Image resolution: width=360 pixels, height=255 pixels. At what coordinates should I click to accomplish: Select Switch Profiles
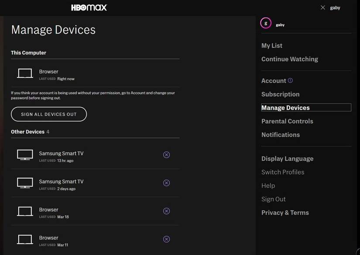click(283, 172)
